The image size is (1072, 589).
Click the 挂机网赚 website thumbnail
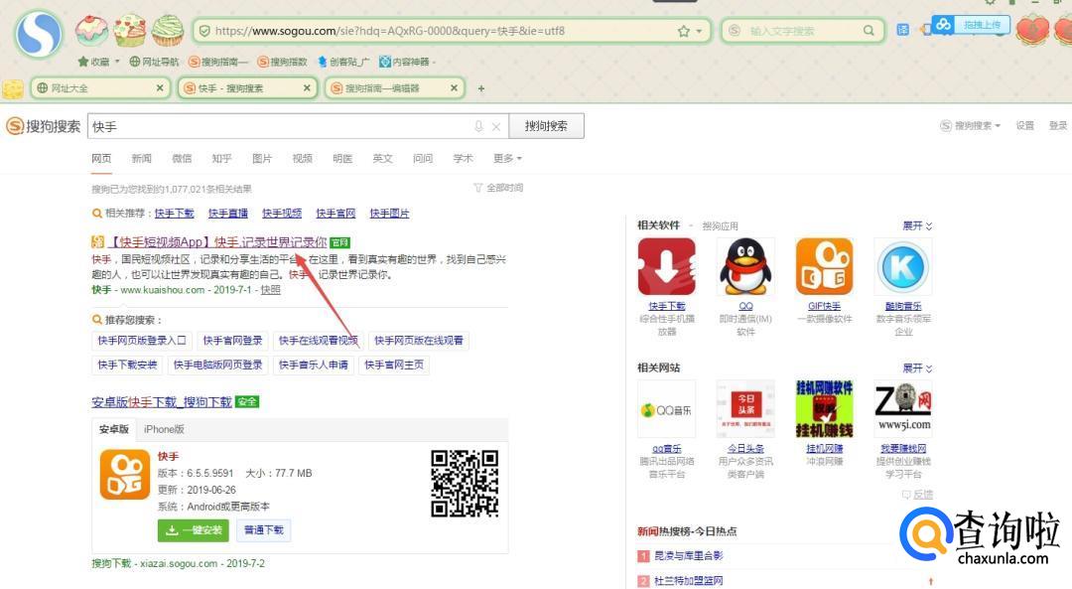pos(825,409)
